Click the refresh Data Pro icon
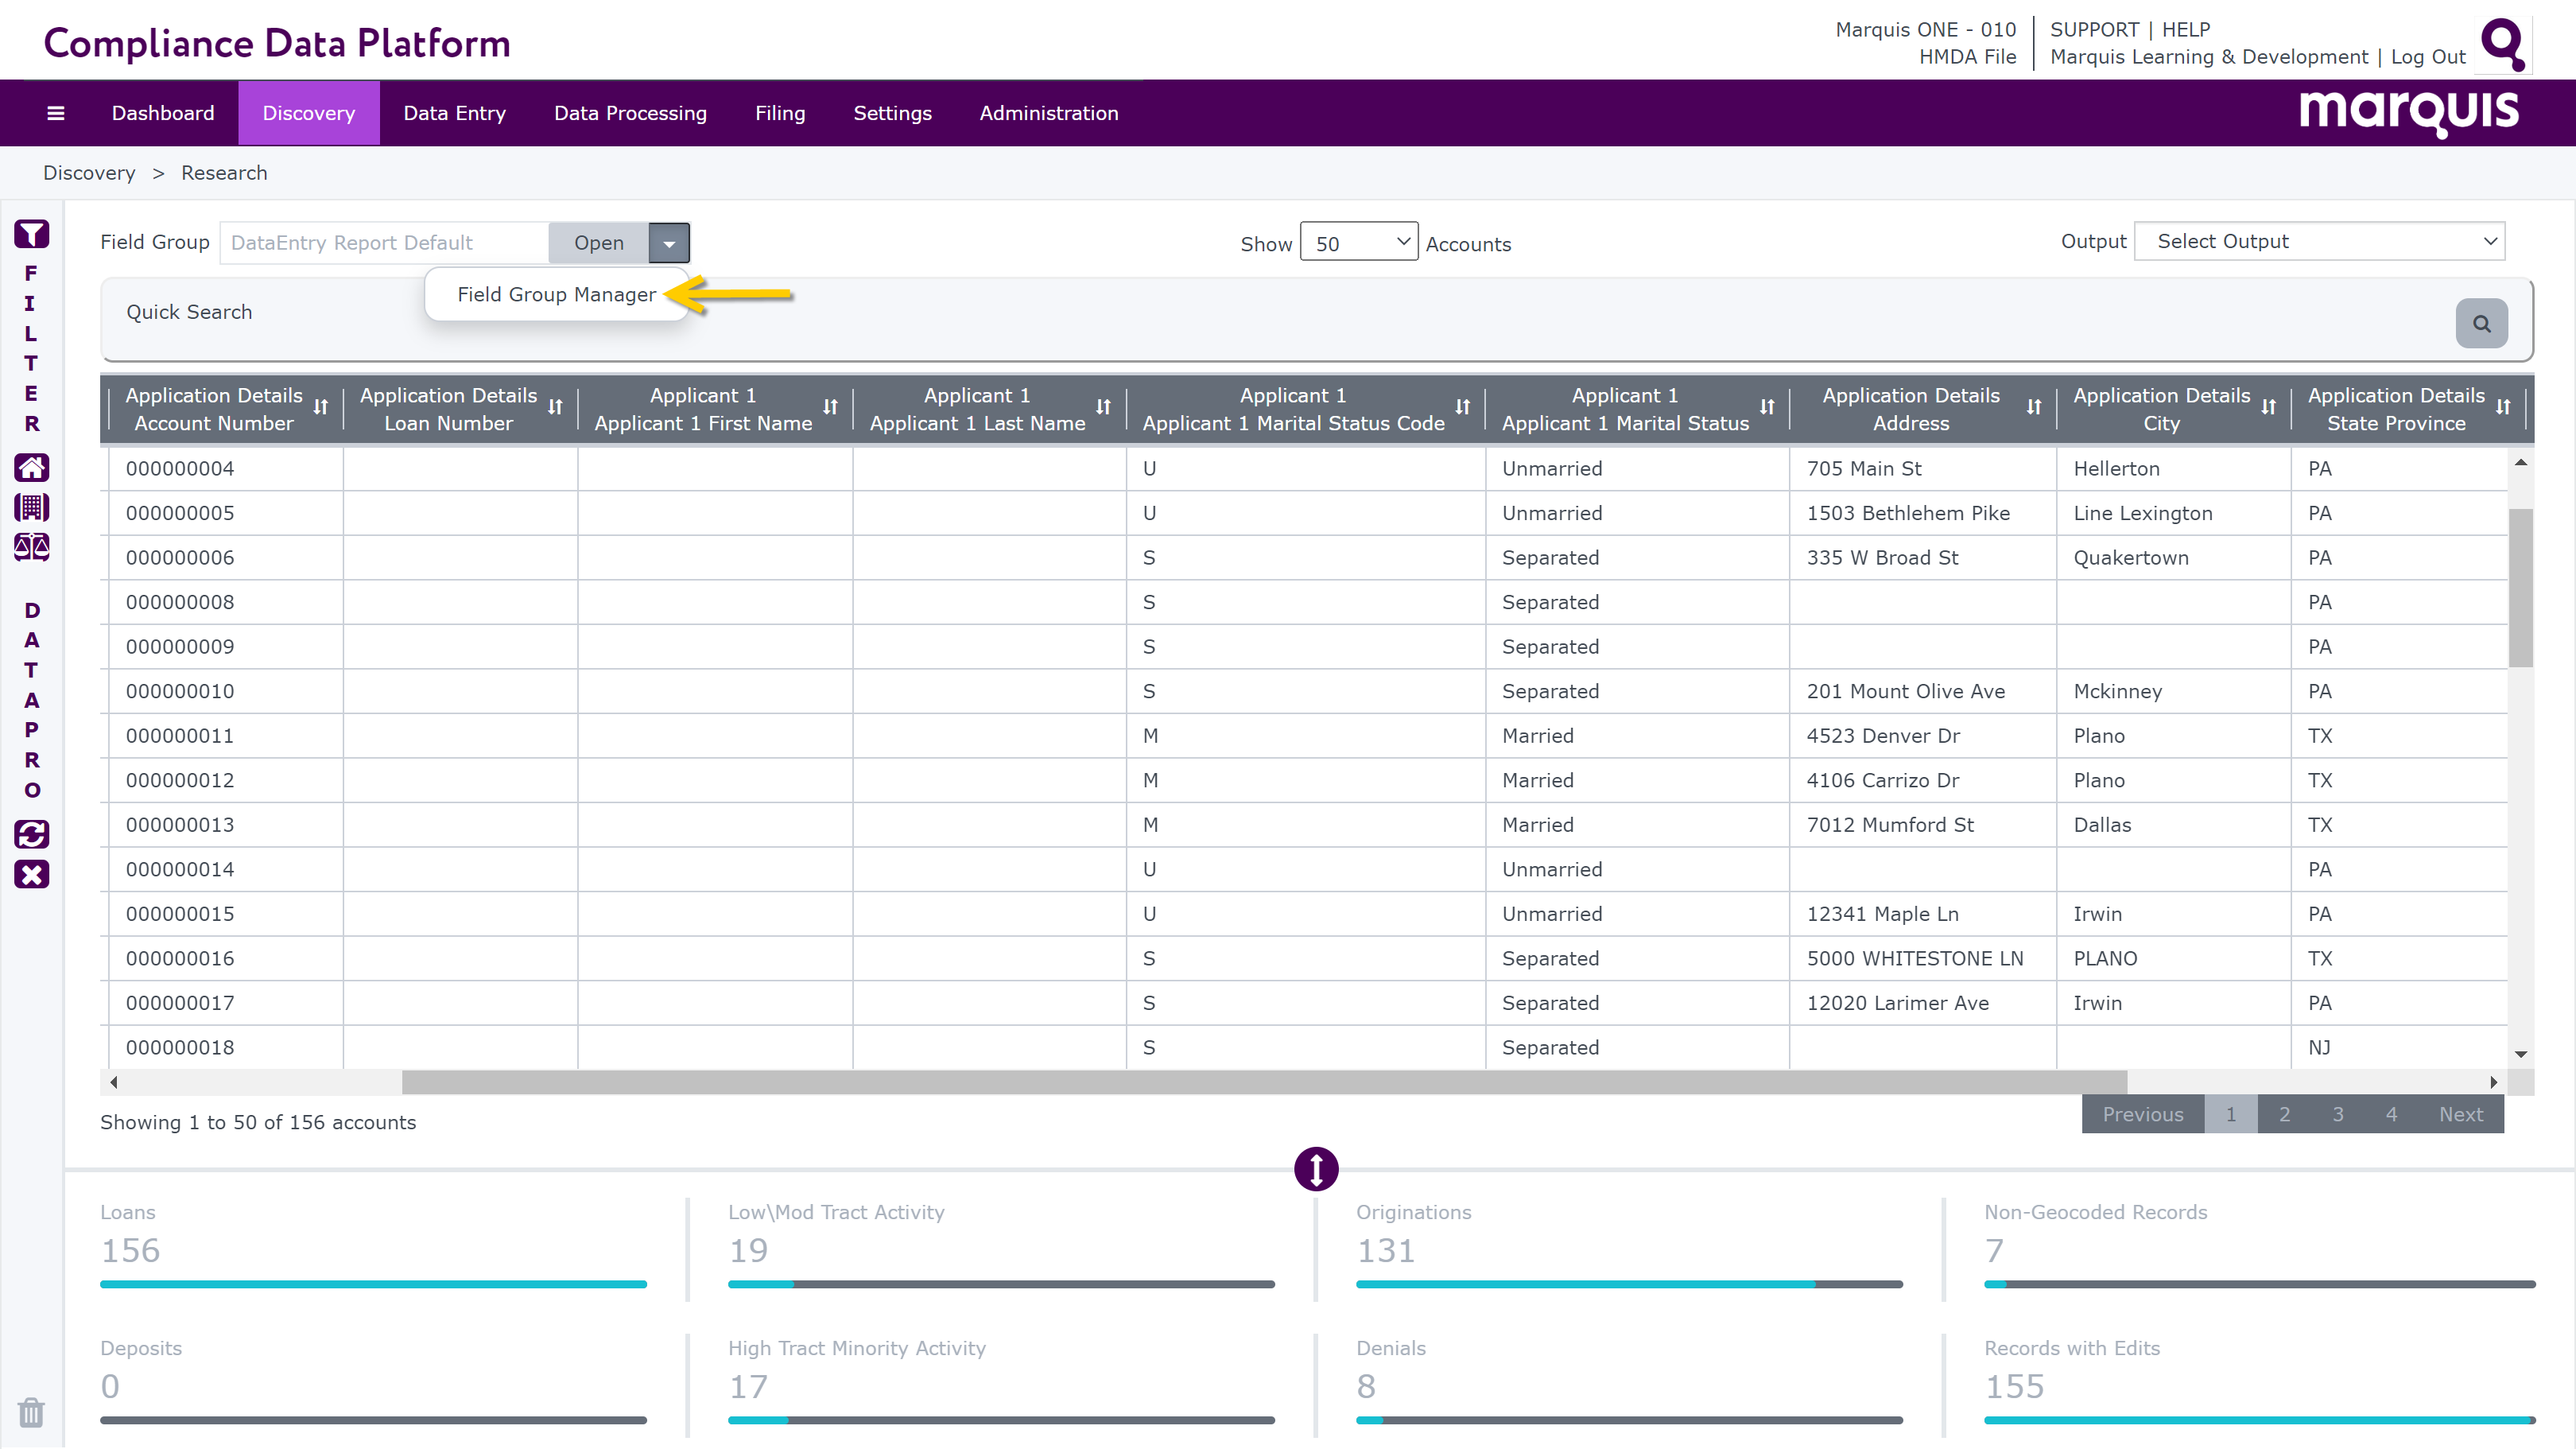This screenshot has height=1449, width=2576. pyautogui.click(x=31, y=834)
